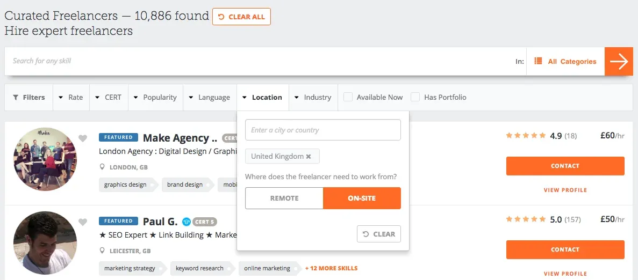
Task: Enable the Available Now checkbox
Action: [348, 97]
